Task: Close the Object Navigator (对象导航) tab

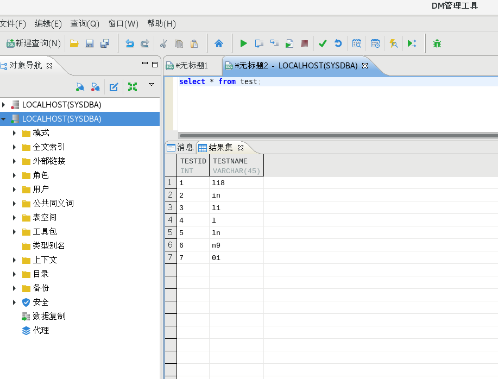Action: (49, 66)
